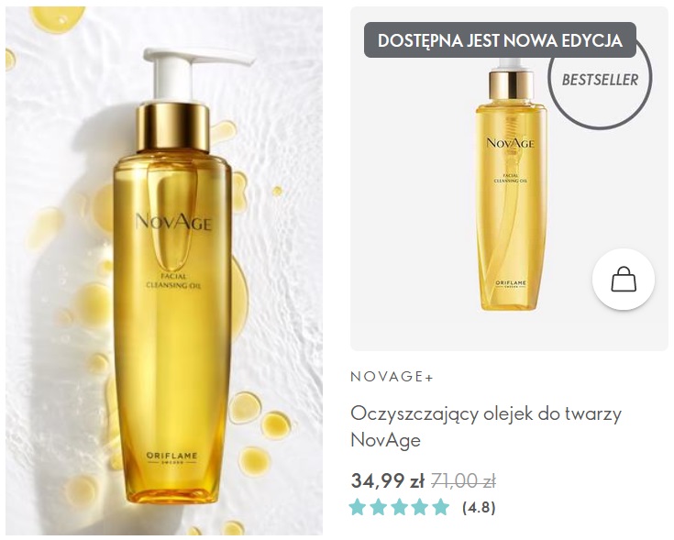The image size is (674, 540).
Task: Select the third rating star
Action: 399,507
